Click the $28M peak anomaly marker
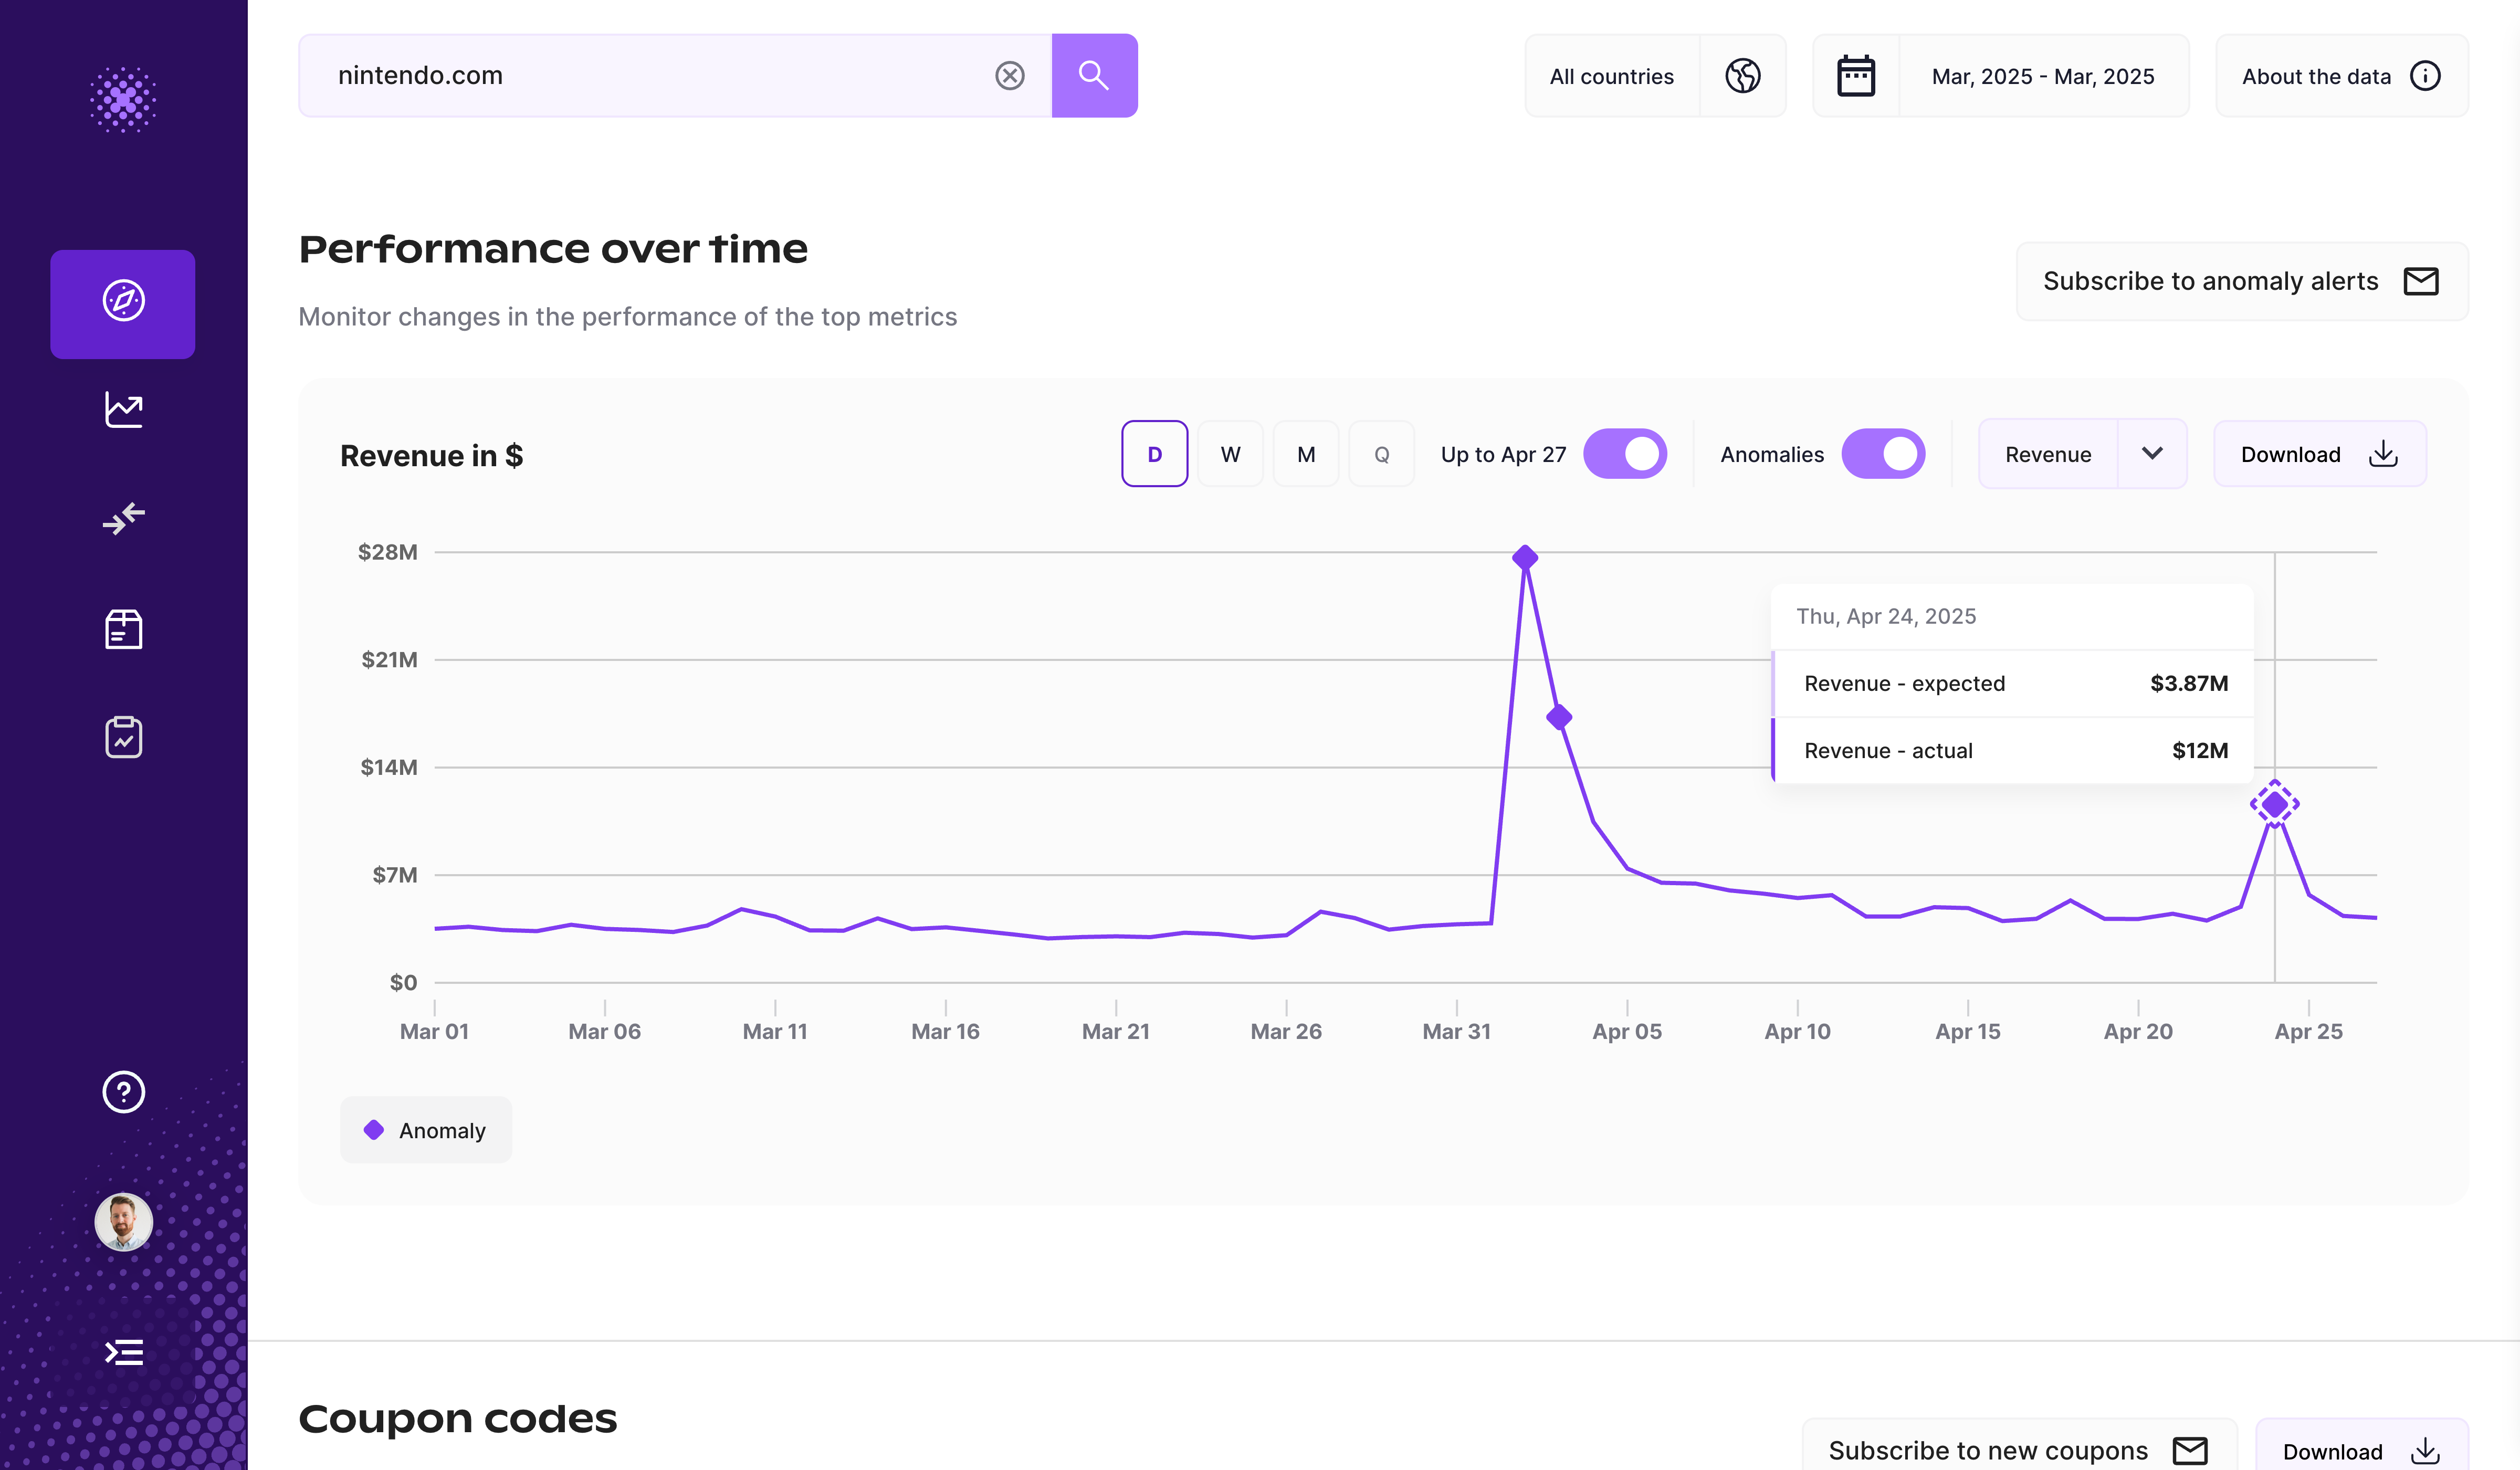2520x1470 pixels. pyautogui.click(x=1524, y=558)
